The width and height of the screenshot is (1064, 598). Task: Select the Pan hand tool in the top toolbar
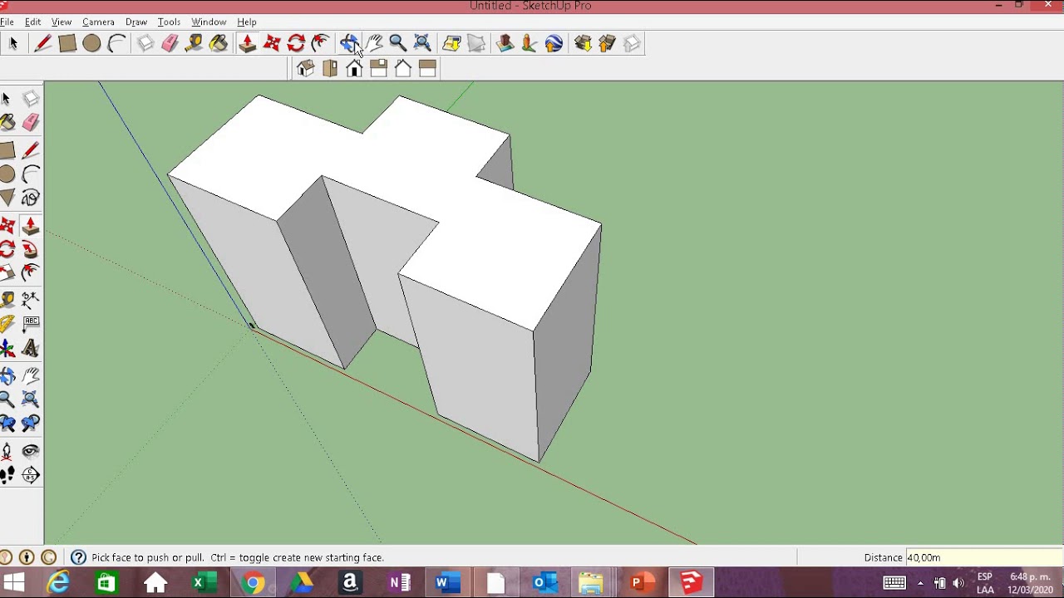pos(373,43)
